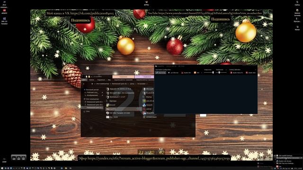Click the Back arrow in Explorer

point(83,84)
